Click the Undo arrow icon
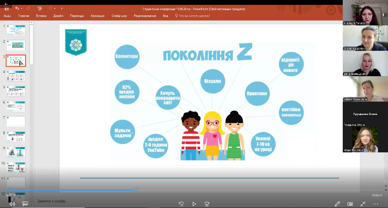 coord(17,8)
